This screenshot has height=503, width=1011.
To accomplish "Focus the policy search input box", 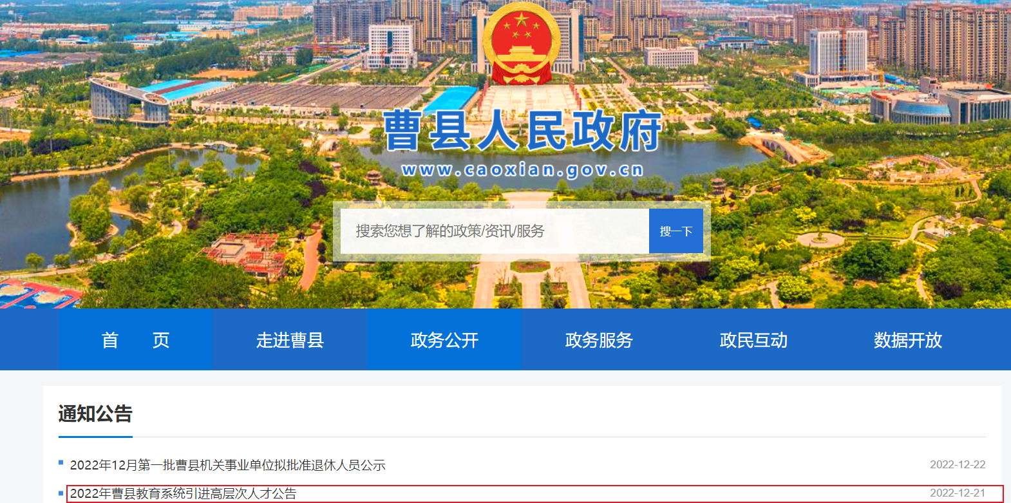I will 495,231.
